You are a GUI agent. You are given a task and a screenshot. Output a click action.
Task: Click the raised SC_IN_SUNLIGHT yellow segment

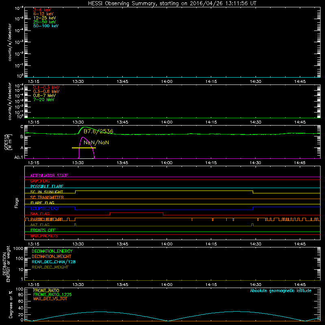pyautogui.click(x=164, y=191)
